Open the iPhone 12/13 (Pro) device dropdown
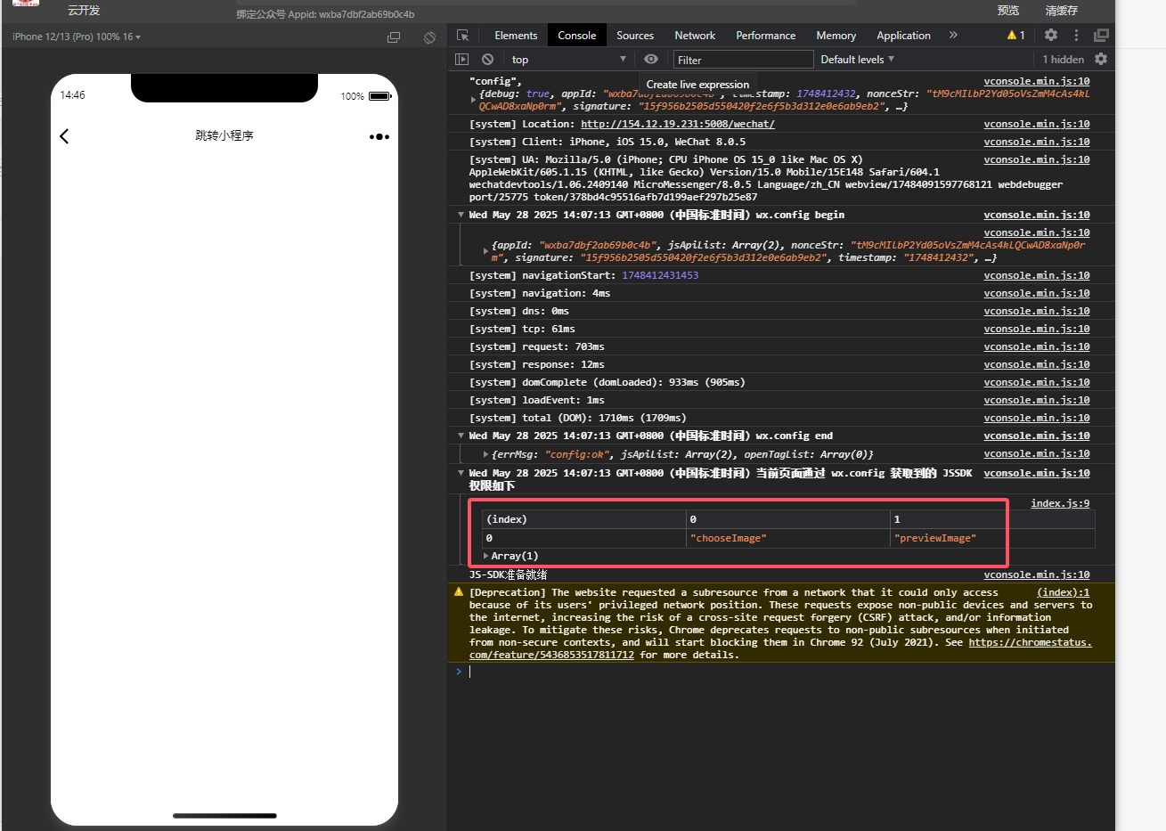 (x=77, y=37)
